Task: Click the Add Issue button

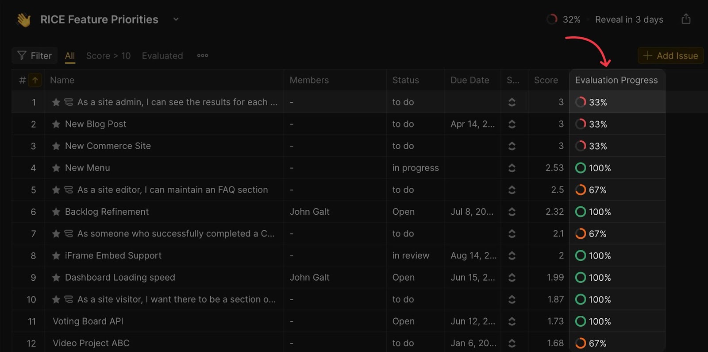Action: tap(670, 56)
